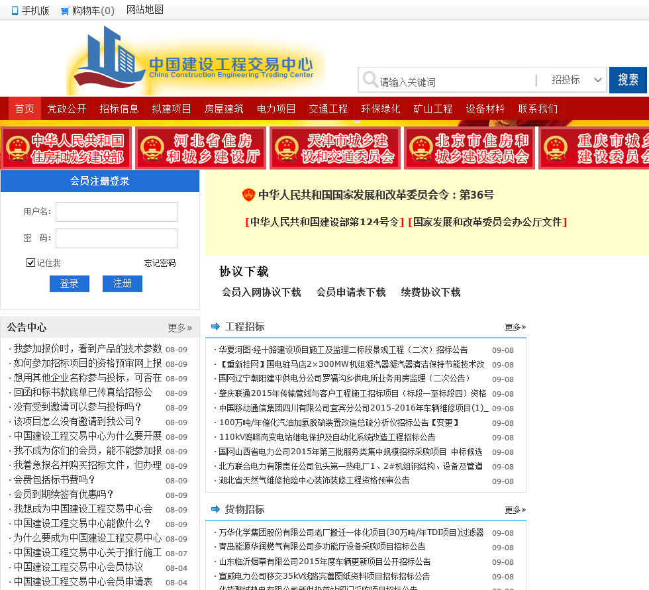Screen dimensions: 649x590
Task: Open the 国家发展和改革委员会办公厅文件 link
Action: (x=487, y=222)
